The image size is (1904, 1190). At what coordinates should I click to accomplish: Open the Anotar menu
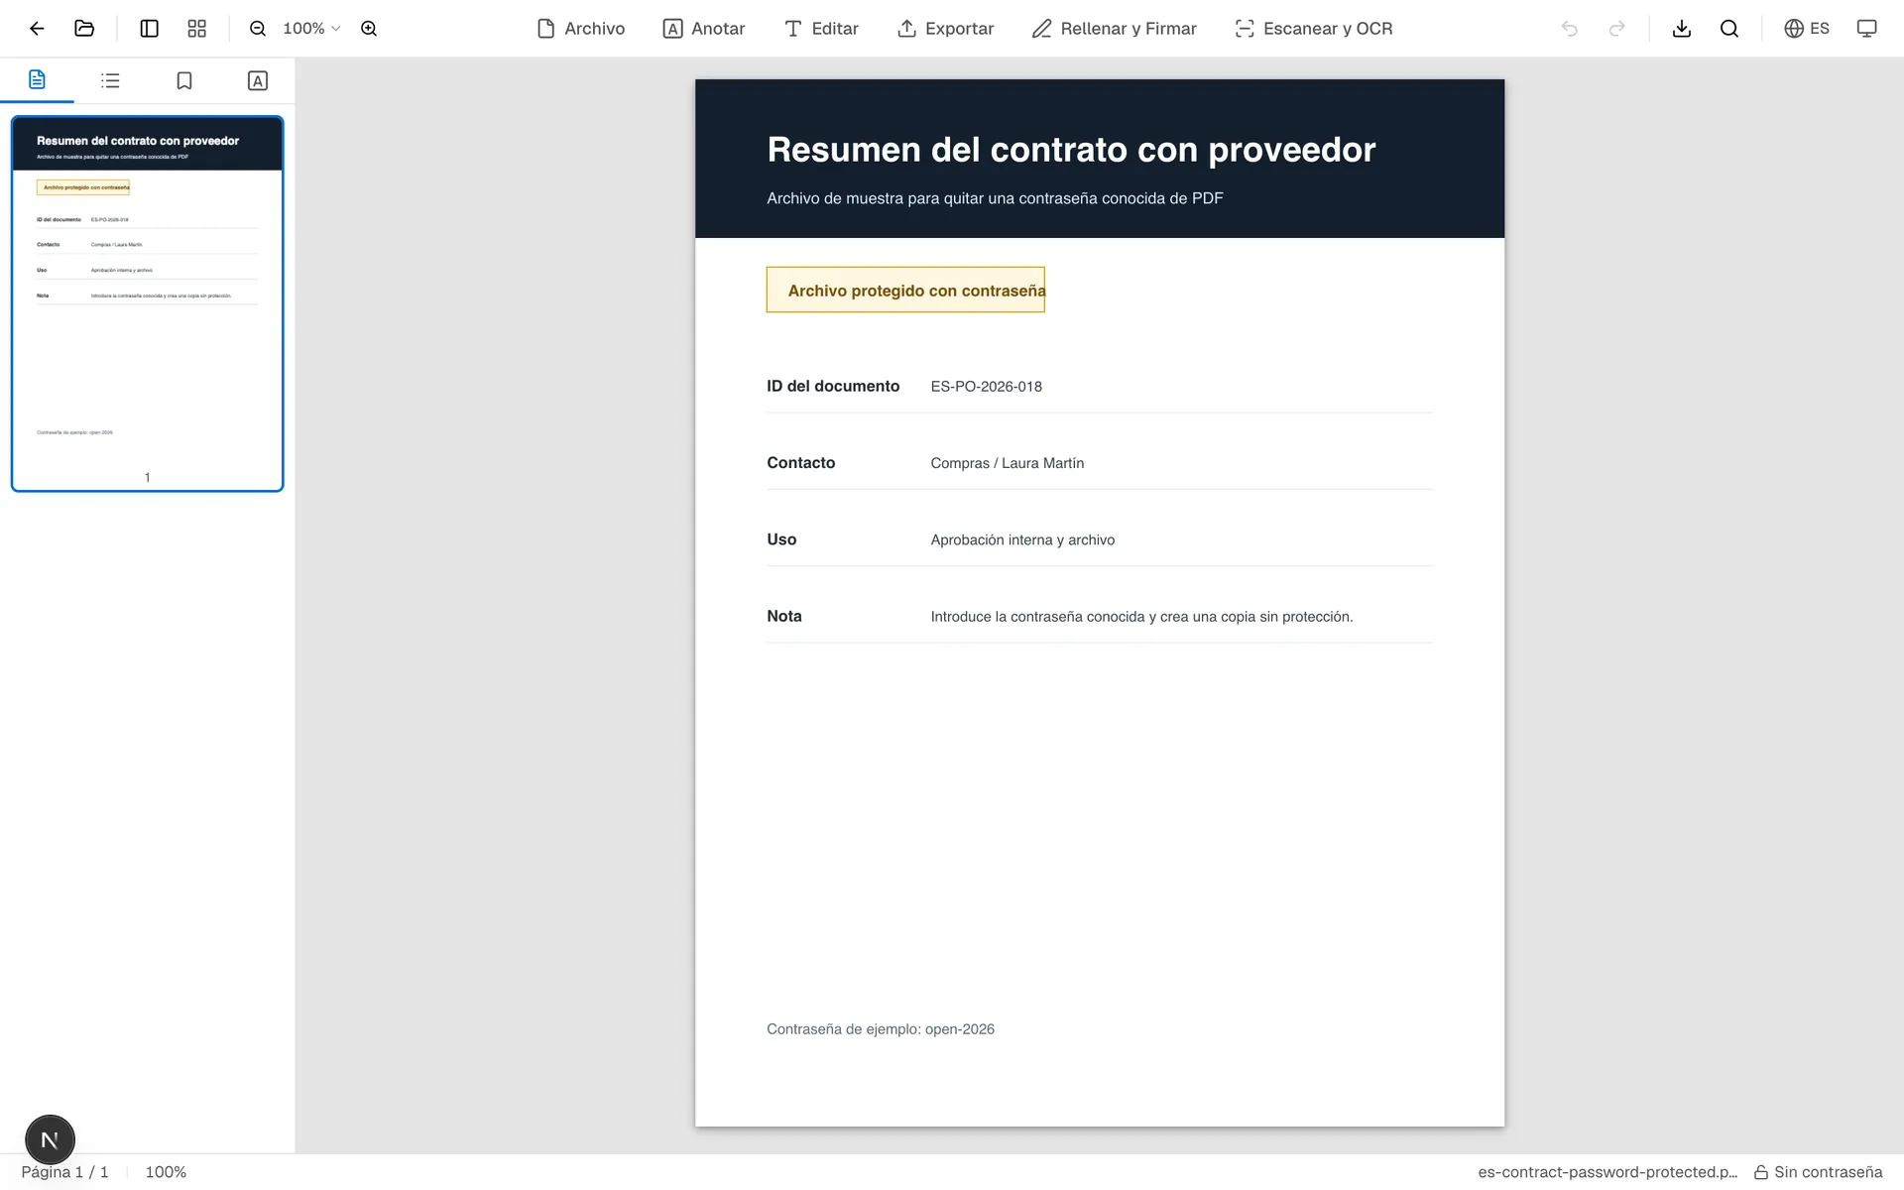[x=704, y=29]
